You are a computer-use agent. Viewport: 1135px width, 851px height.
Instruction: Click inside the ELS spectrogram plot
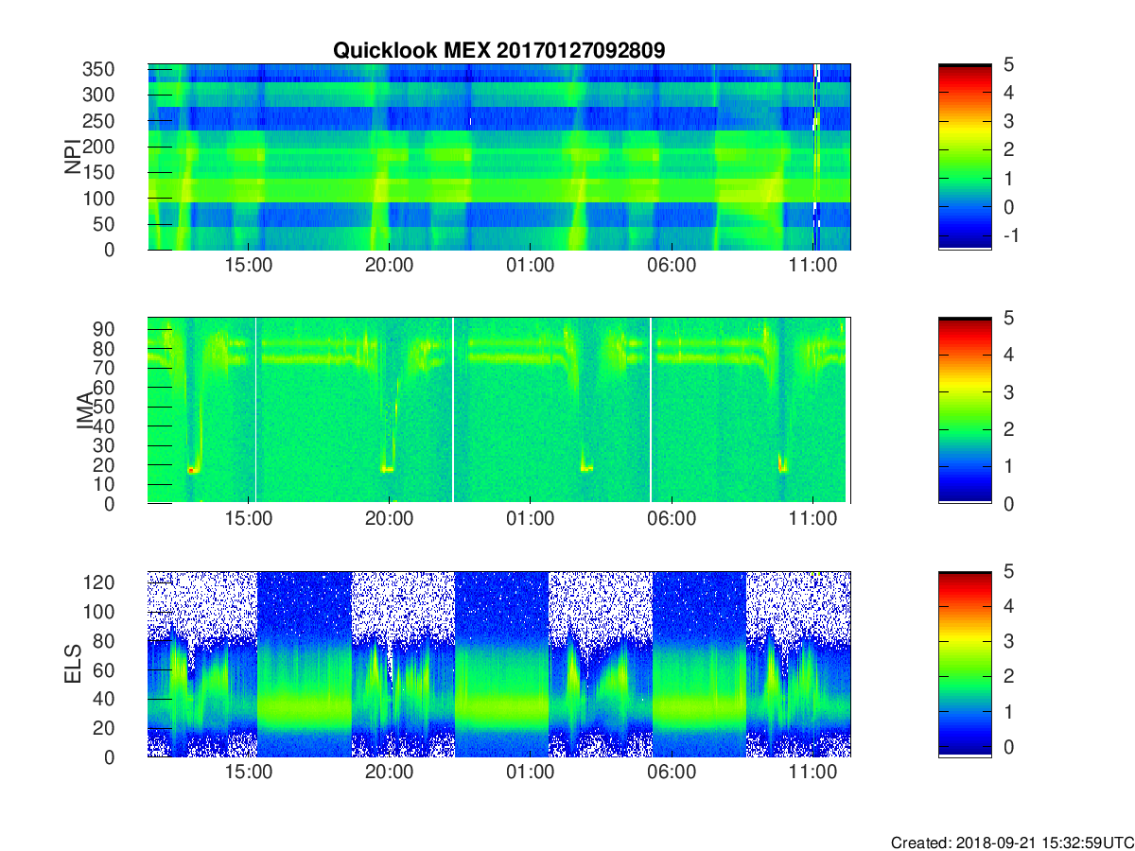pyautogui.click(x=499, y=664)
